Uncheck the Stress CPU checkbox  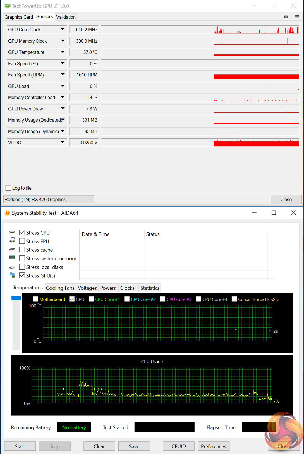[x=22, y=233]
